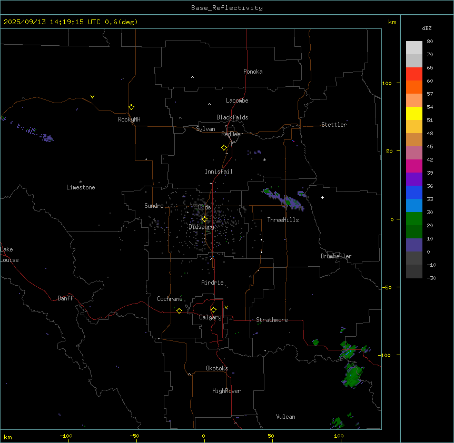The image size is (454, 443).
Task: Select the caret marker west of Lacombe
Action: pos(209,104)
